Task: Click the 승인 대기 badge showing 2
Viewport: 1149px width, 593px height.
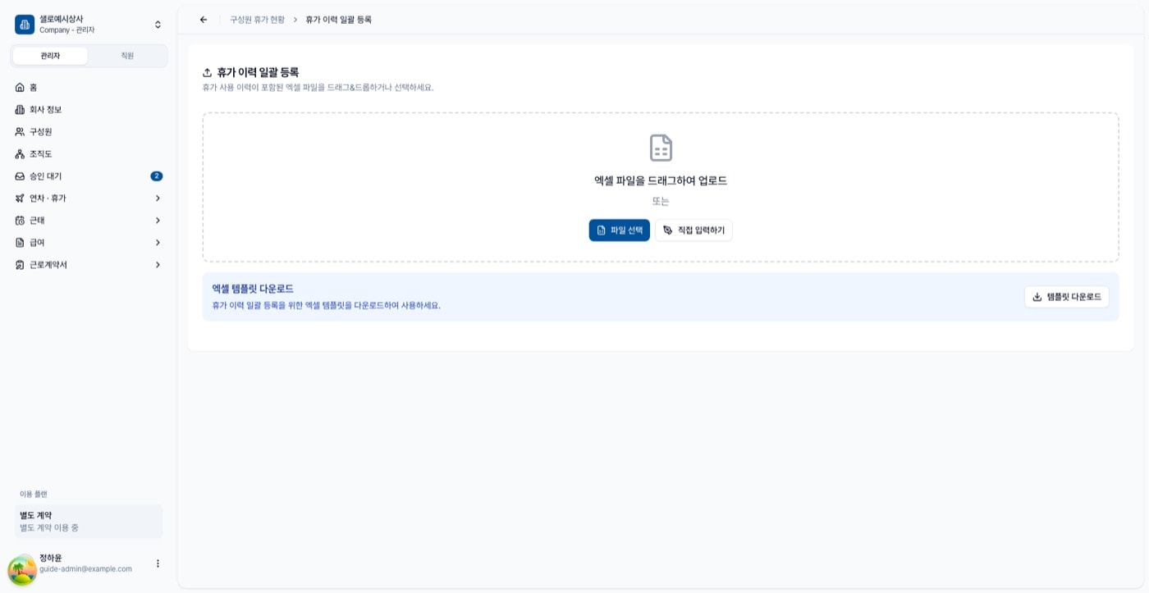Action: 156,176
